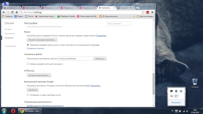The height and width of the screenshot is (114, 203).
Task: Uncheck the Предлагать перевод страниц checkbox
Action: tap(28, 45)
